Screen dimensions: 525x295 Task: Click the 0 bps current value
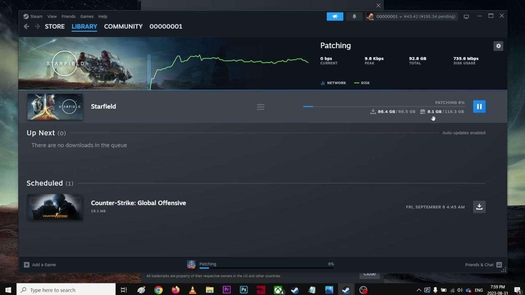click(x=326, y=59)
